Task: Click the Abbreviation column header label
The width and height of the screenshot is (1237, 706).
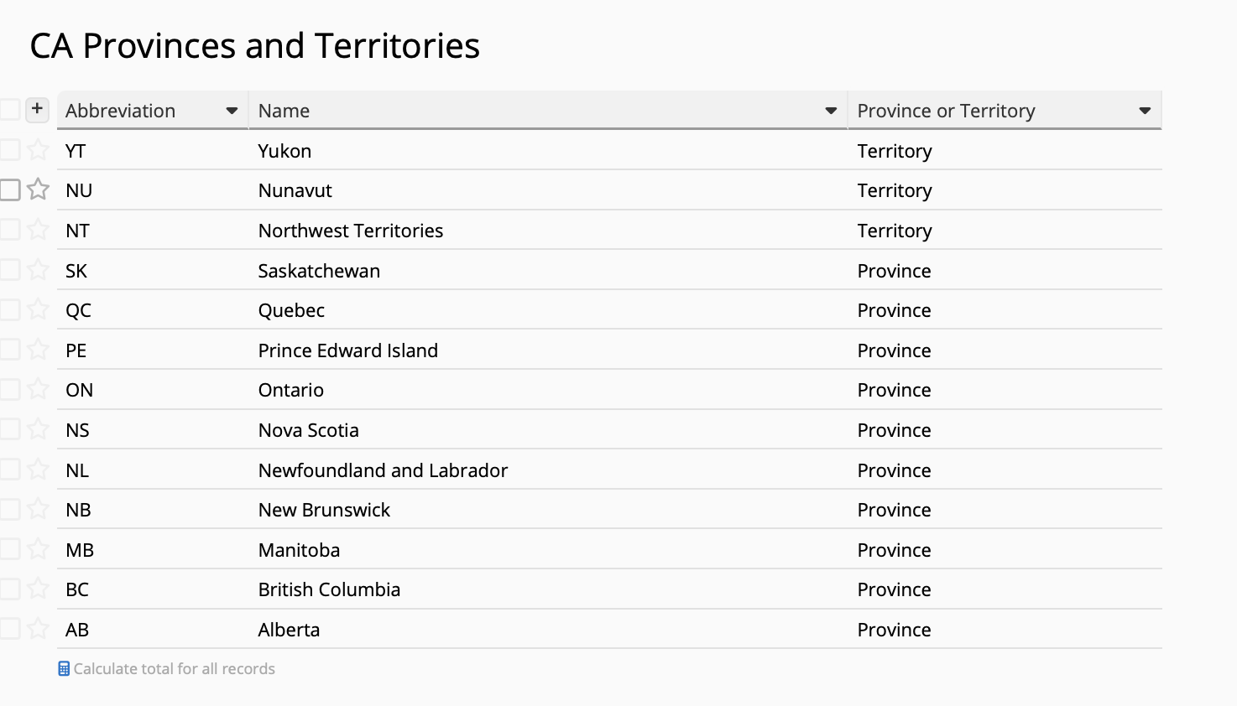Action: (121, 111)
